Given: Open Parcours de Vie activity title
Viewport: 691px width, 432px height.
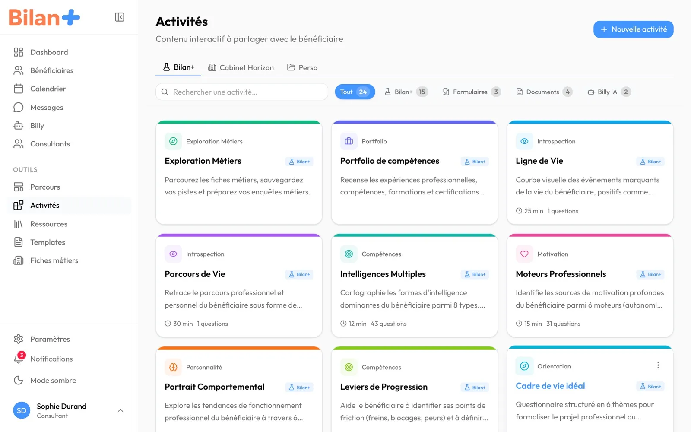Looking at the screenshot, I should point(195,274).
